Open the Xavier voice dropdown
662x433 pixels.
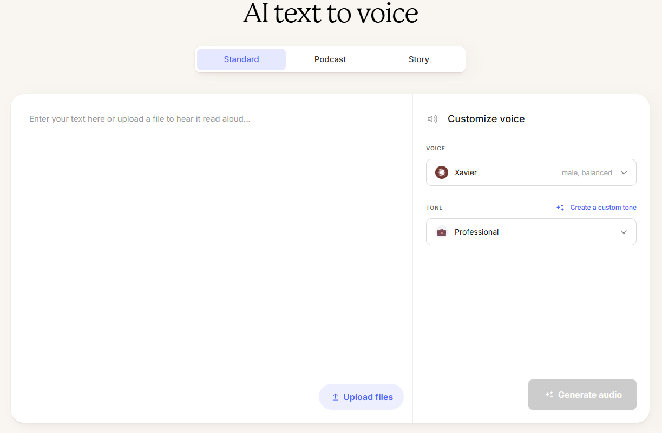531,172
